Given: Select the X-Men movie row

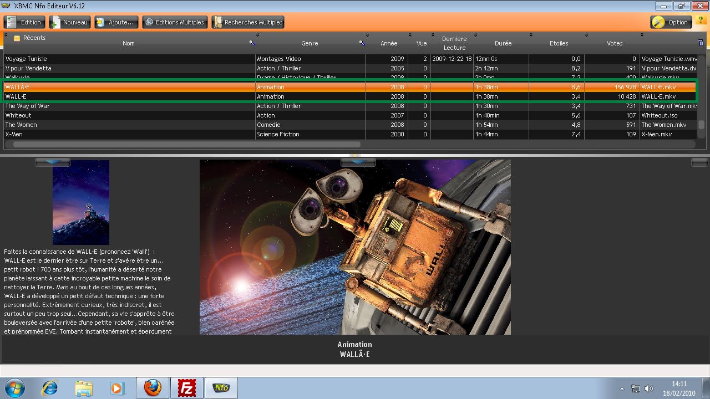Looking at the screenshot, I should coord(351,134).
